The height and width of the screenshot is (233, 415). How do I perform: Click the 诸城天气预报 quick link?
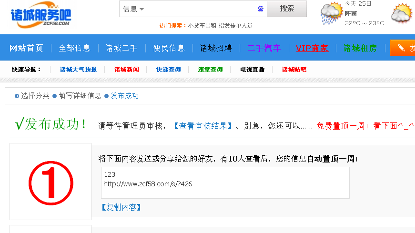(x=78, y=70)
